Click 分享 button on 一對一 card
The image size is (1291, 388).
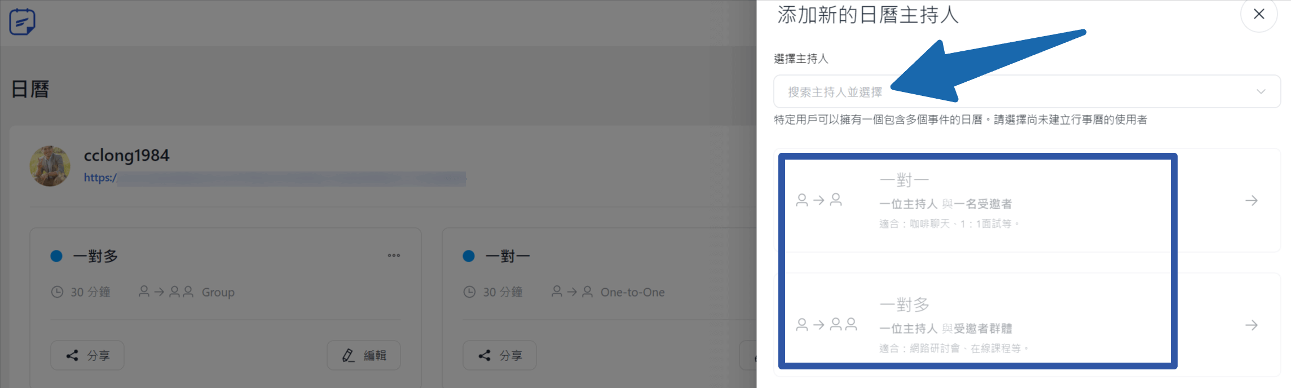coord(500,355)
